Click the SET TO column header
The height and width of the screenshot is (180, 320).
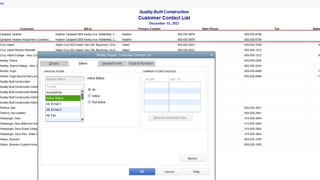click(176, 79)
